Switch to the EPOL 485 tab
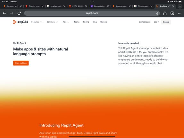 77,6
